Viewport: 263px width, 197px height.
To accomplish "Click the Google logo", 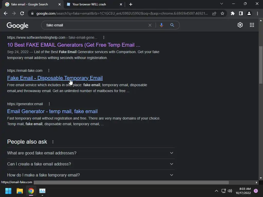I will [17, 25].
